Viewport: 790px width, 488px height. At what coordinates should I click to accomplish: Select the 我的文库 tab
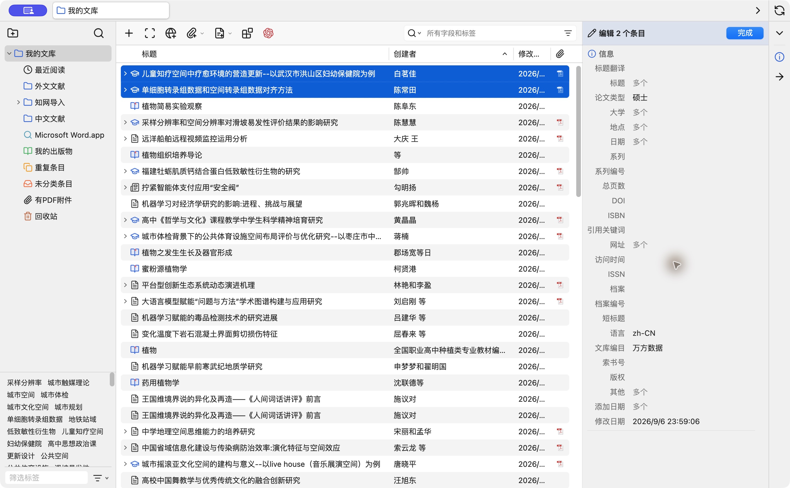pos(111,10)
